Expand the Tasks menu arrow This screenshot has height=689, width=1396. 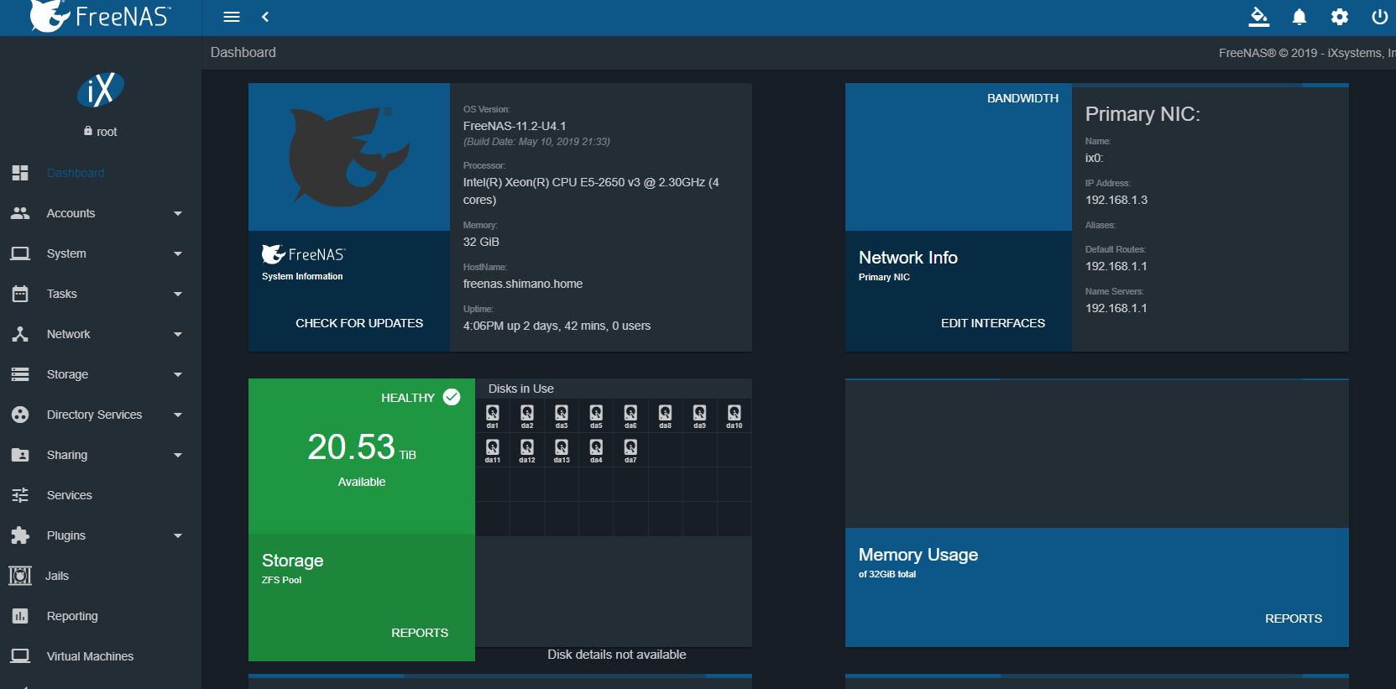point(178,295)
